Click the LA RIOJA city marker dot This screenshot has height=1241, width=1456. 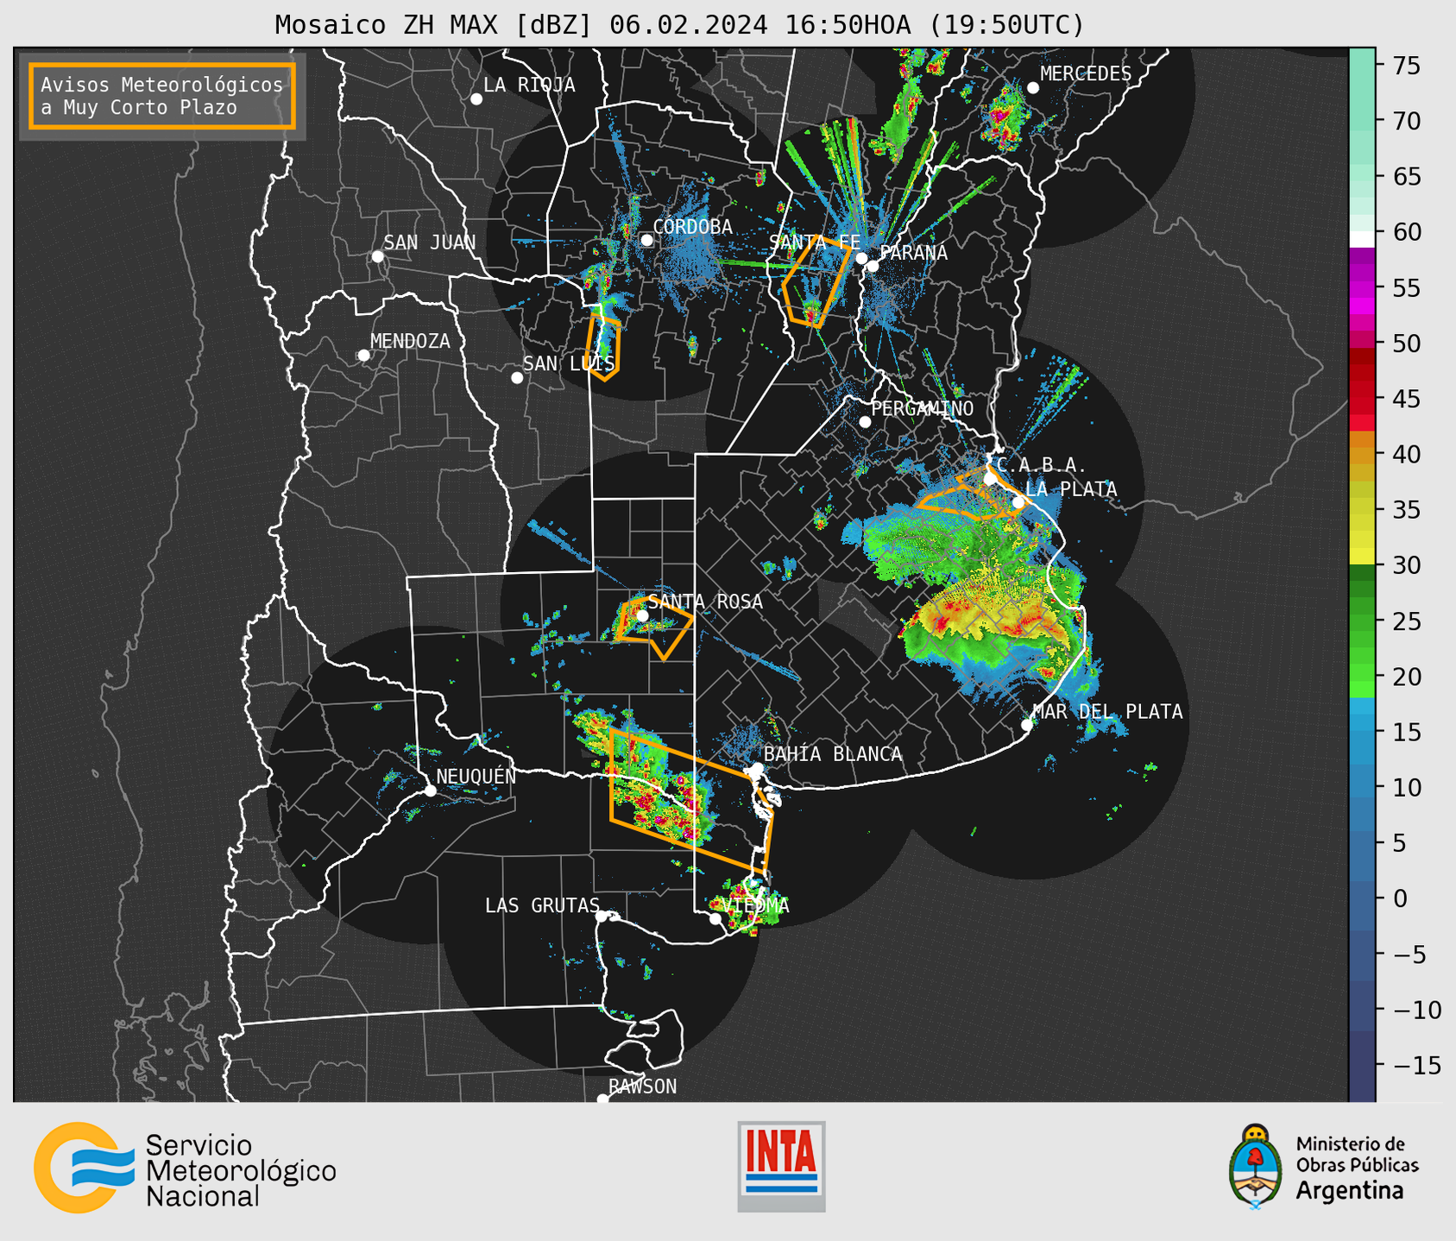tap(476, 99)
